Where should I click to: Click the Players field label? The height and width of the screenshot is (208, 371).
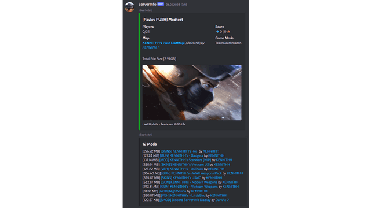[148, 27]
